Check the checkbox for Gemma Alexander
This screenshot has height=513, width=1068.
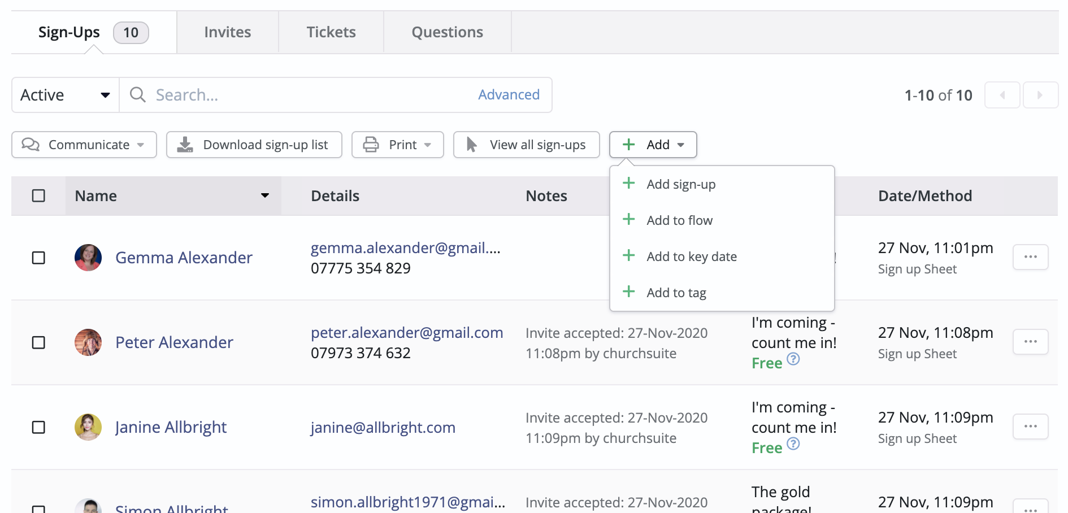pyautogui.click(x=38, y=258)
